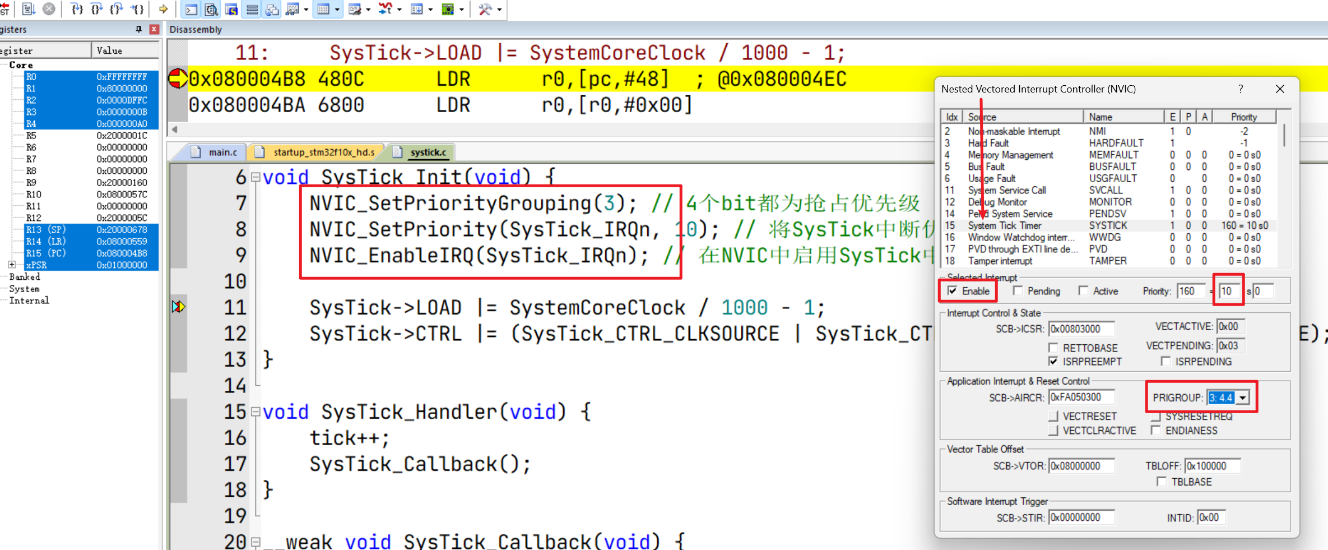Sort NVIC list by the Idx column
This screenshot has width=1328, height=550.
[952, 117]
